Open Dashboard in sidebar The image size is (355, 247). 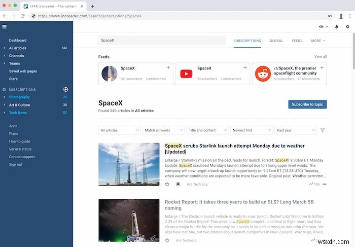tap(18, 40)
